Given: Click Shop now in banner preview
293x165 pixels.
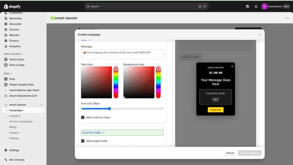Looking at the screenshot, I should tap(216, 110).
